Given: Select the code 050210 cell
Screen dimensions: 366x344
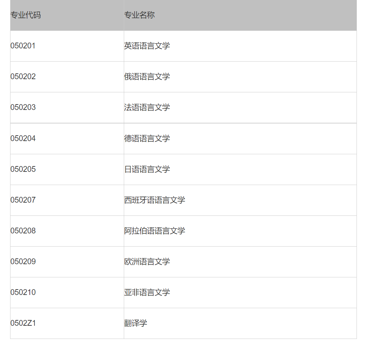Looking at the screenshot, I should point(67,293).
